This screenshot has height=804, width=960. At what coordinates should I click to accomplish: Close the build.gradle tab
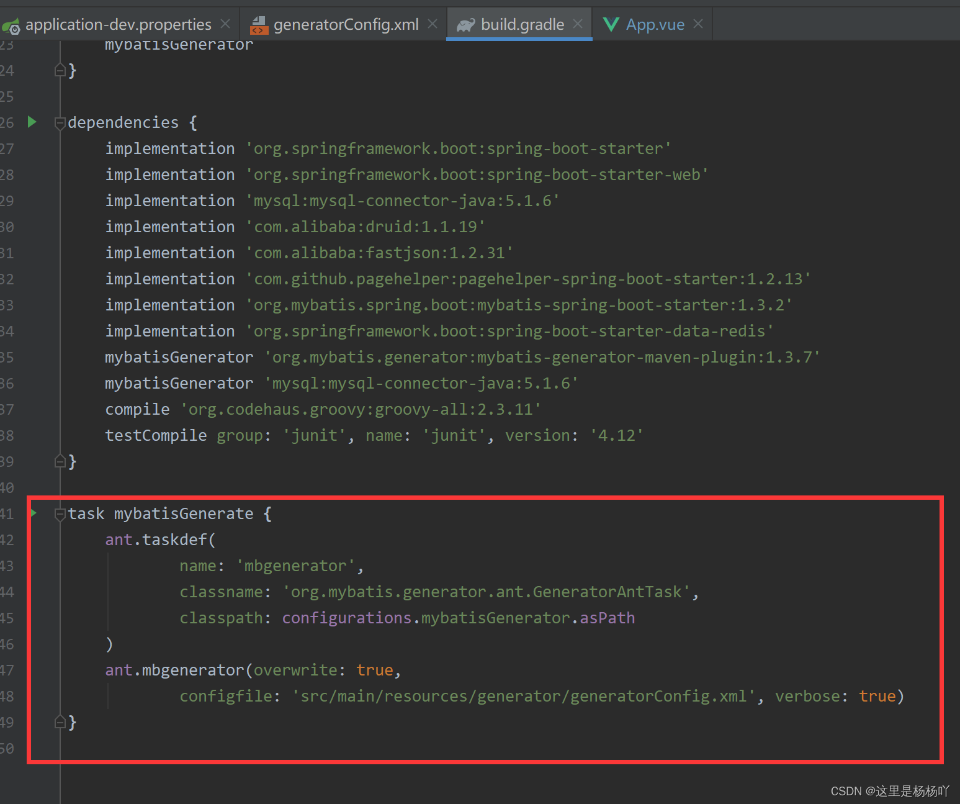pyautogui.click(x=578, y=24)
